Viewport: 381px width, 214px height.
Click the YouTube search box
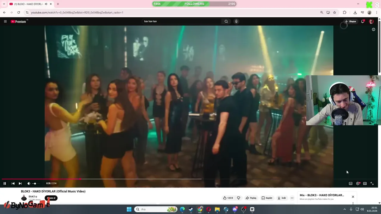pos(182,21)
